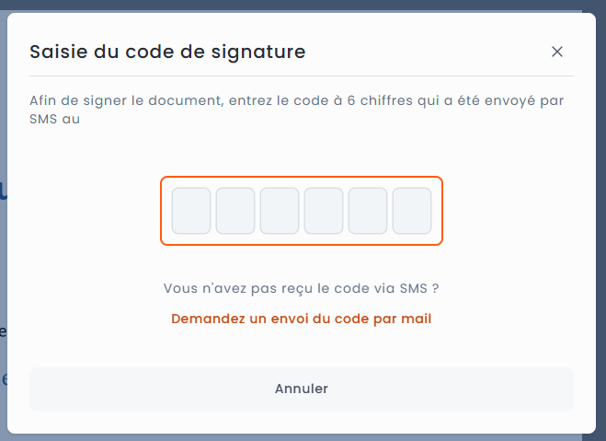Click the 6-digit code instruction paragraph

click(x=296, y=101)
